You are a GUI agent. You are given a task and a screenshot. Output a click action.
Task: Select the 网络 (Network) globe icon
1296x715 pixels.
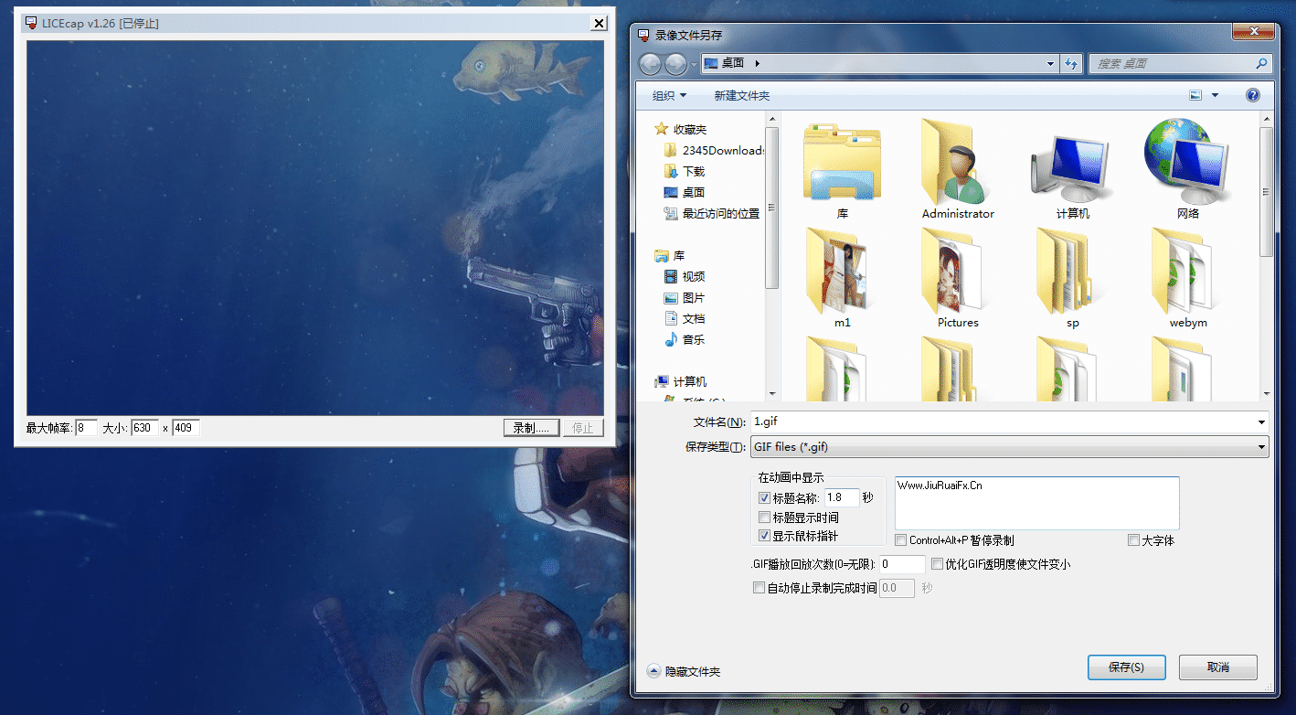click(1188, 163)
